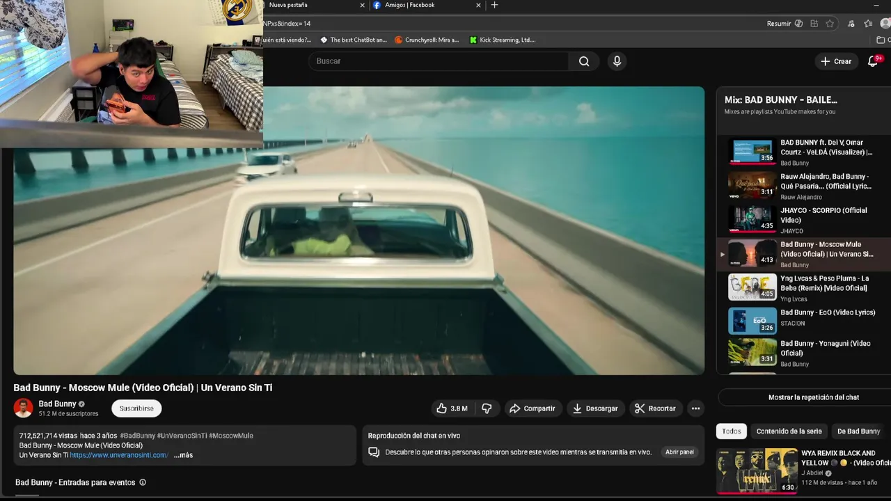This screenshot has width=891, height=501.
Task: Select Contenido de la serie chip
Action: tap(789, 431)
